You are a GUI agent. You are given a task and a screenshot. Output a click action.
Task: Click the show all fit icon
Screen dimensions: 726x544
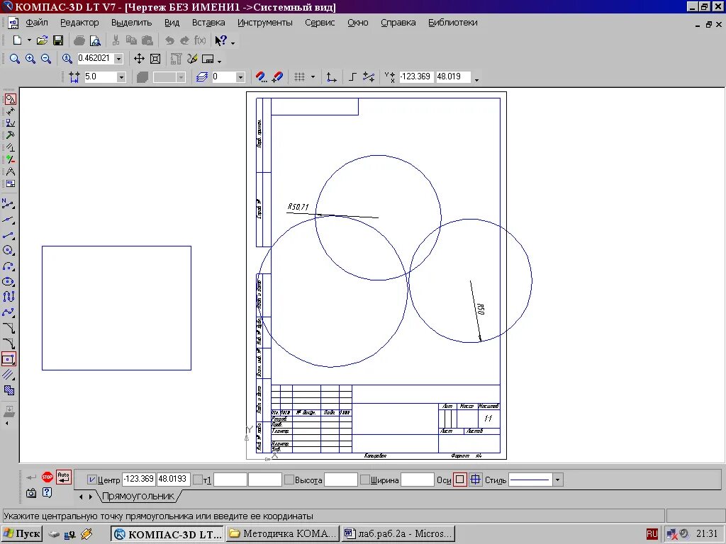pos(155,59)
